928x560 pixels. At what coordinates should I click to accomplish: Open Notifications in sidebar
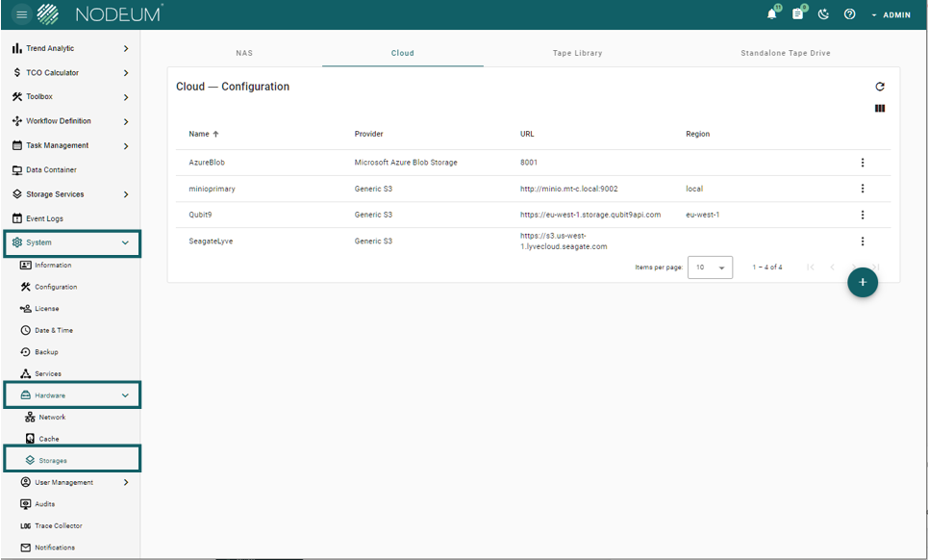pos(55,547)
